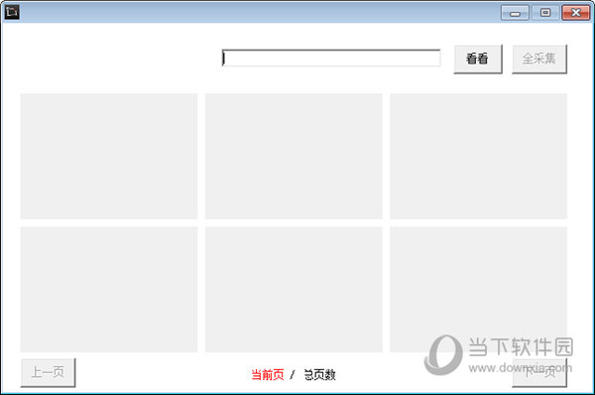Viewport: 595px width, 395px height.
Task: Click the 看看 button
Action: pos(478,59)
